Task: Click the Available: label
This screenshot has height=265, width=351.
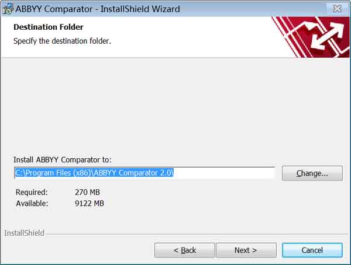Action: (x=32, y=203)
